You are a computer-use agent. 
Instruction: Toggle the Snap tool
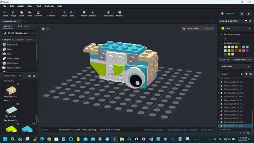pos(64,14)
